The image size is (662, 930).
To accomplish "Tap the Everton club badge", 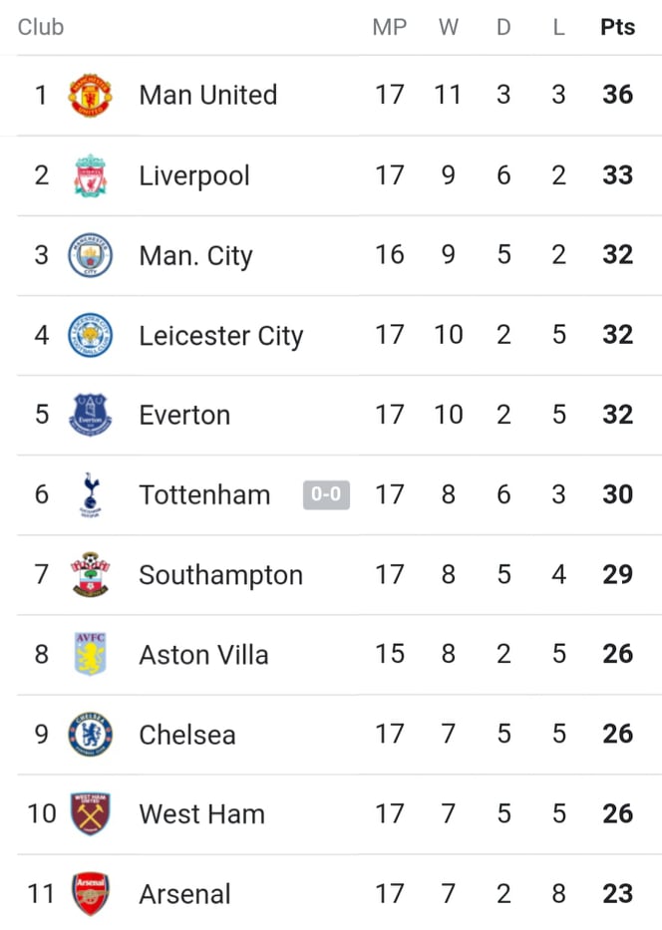I will click(90, 415).
